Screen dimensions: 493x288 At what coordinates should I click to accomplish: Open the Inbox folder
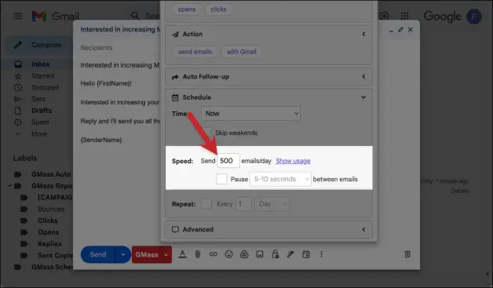(x=40, y=64)
